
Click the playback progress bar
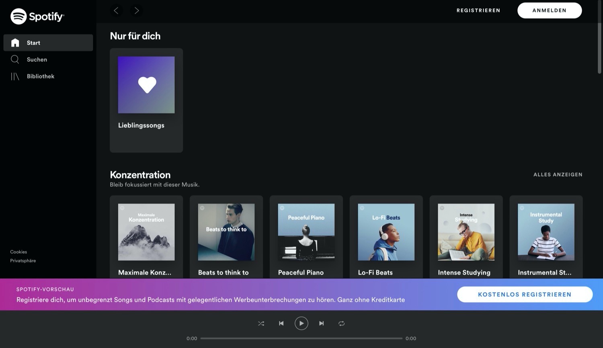coord(301,338)
